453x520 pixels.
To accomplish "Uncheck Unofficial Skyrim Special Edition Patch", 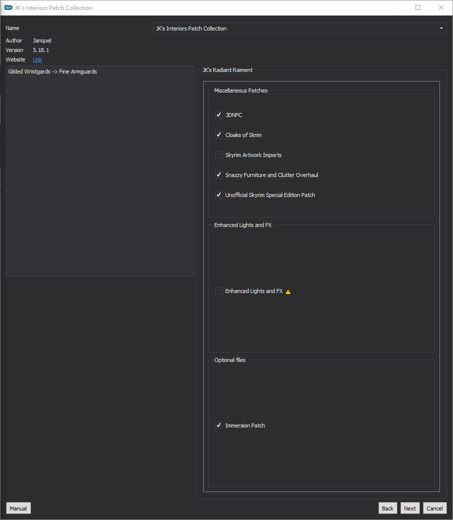I will coord(219,194).
